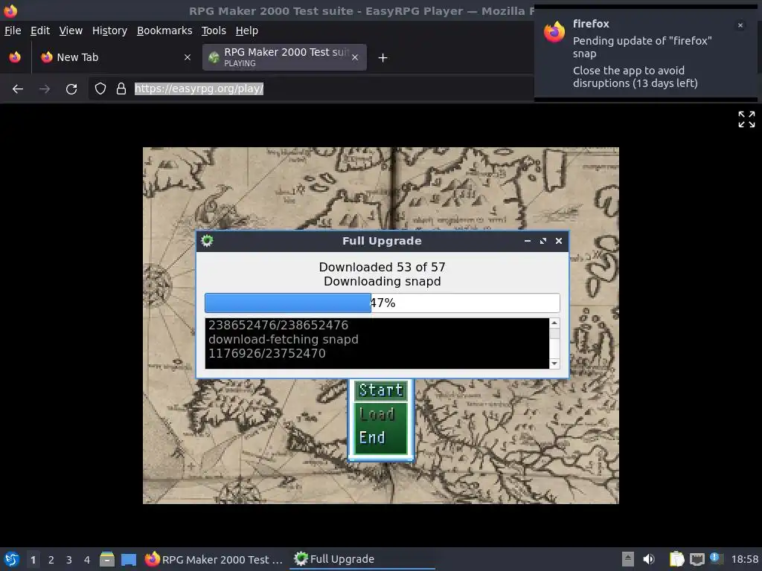Viewport: 762px width, 571px height.
Task: Open the History menu
Action: point(110,30)
